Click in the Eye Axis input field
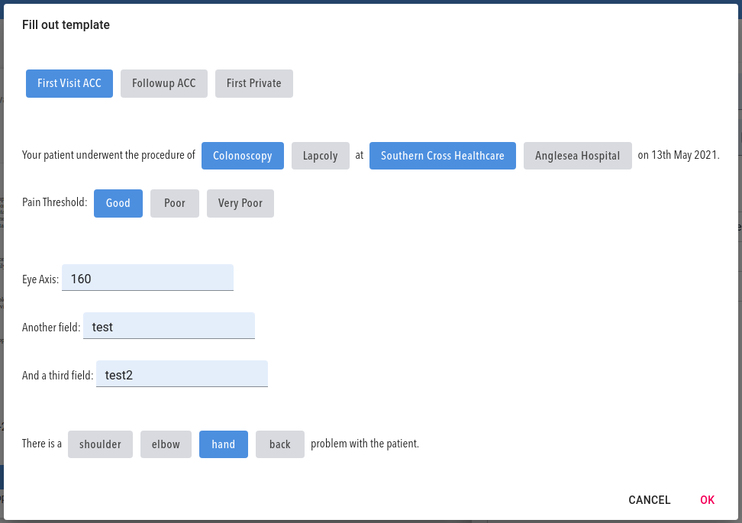Screen dimensions: 742x523 (x=147, y=277)
